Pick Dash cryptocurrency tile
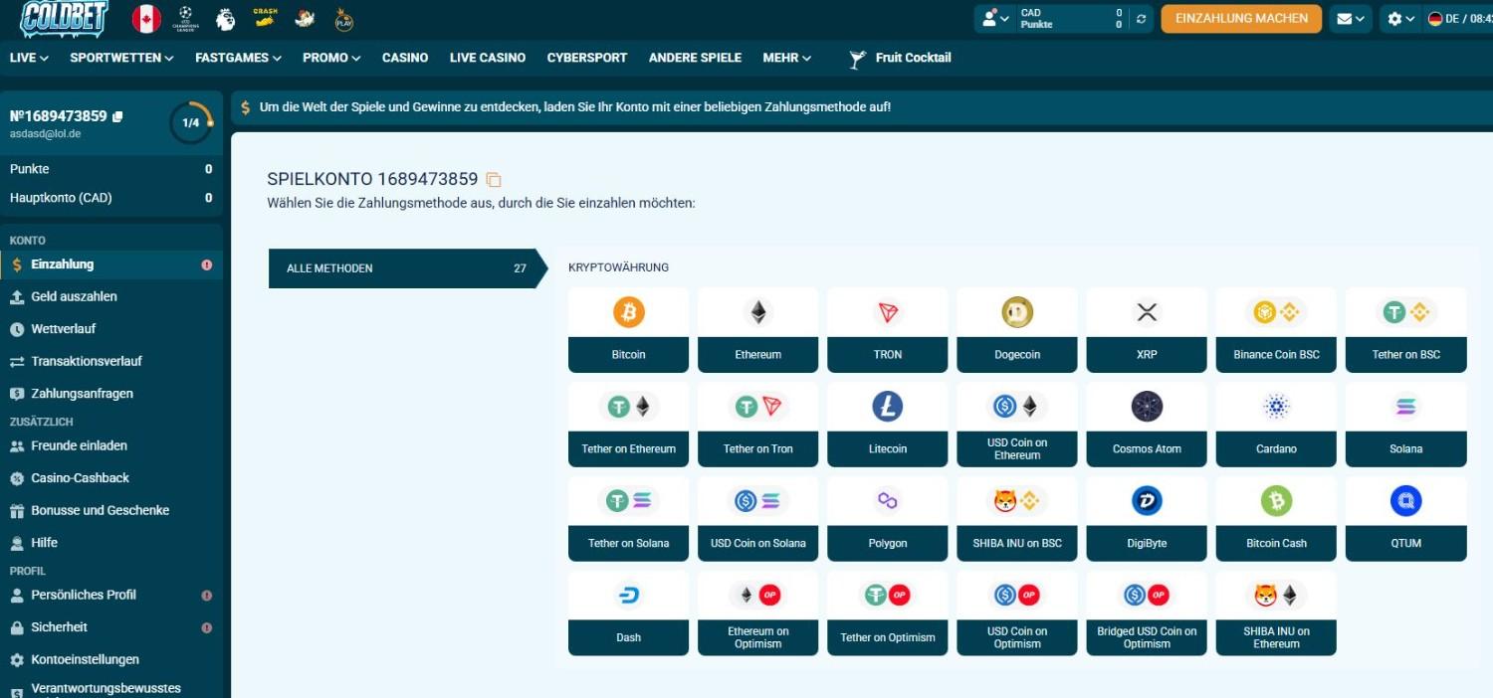Image resolution: width=1493 pixels, height=698 pixels. 628,613
